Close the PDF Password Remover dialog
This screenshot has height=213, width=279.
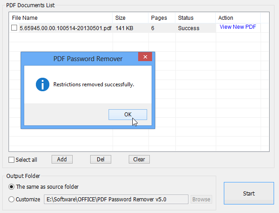click(145, 57)
